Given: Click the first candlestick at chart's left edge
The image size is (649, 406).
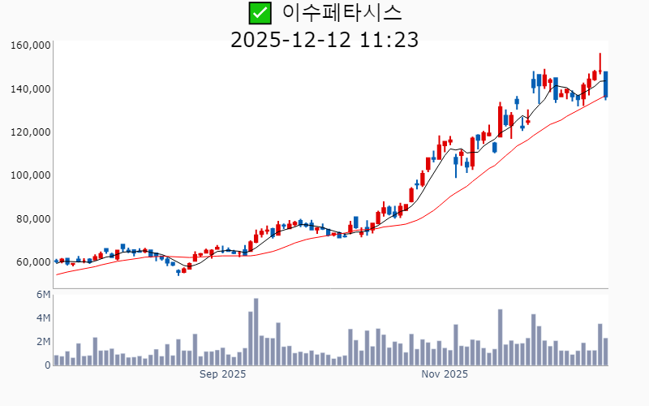Looking at the screenshot, I should tap(56, 261).
